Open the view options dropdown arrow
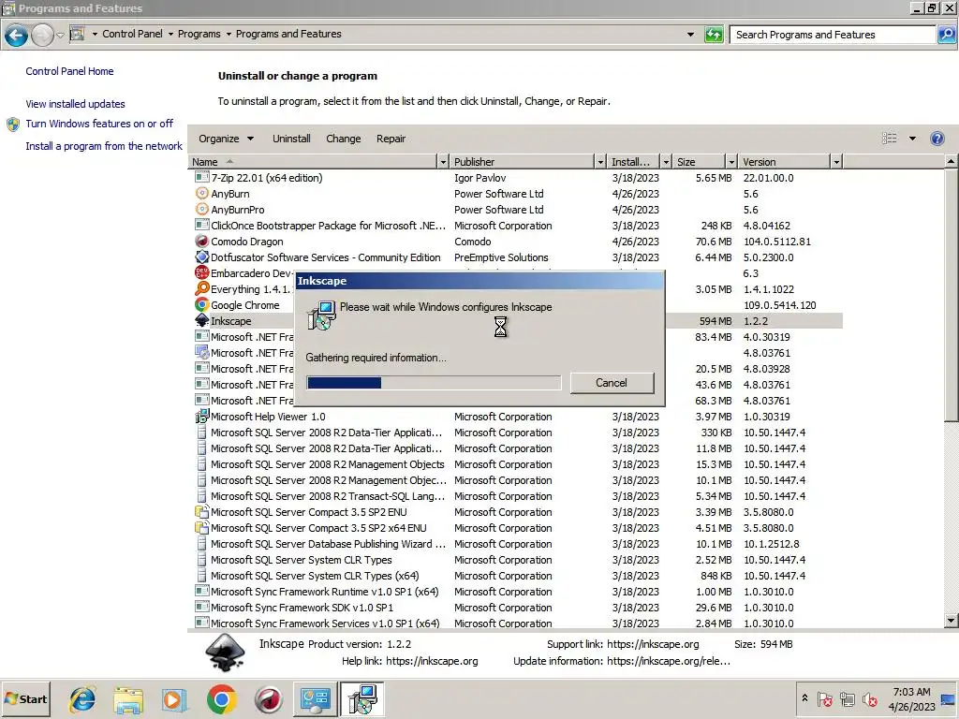The height and width of the screenshot is (719, 959). point(912,139)
